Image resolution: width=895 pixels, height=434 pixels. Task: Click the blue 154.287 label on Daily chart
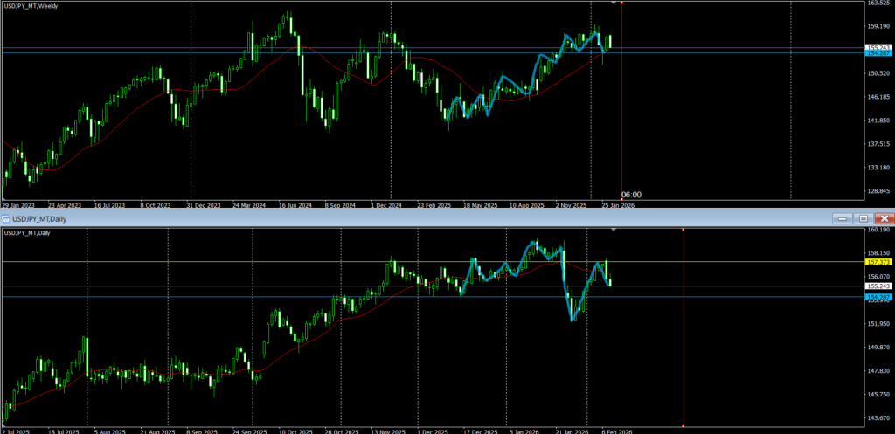click(878, 298)
